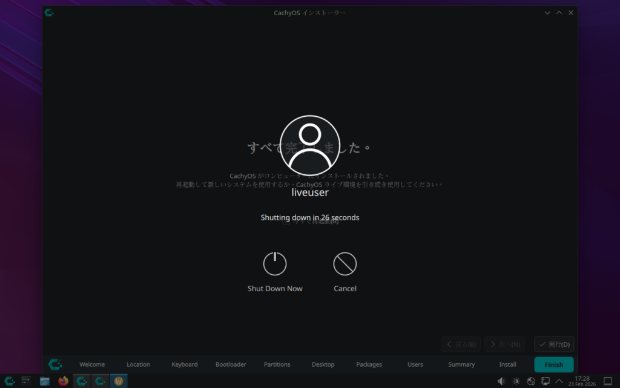Open the clock showing 17:28
The image size is (620, 388).
click(582, 381)
